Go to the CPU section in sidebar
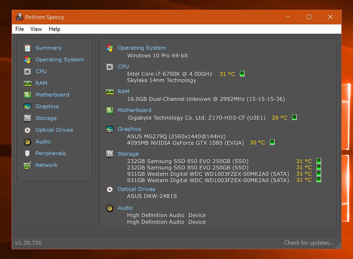 tap(41, 71)
